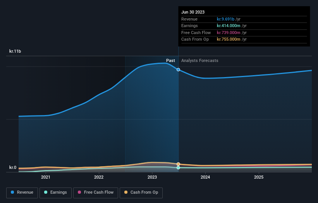Click the kr.9.691b revenue value
This screenshot has height=203, width=318.
(225, 19)
